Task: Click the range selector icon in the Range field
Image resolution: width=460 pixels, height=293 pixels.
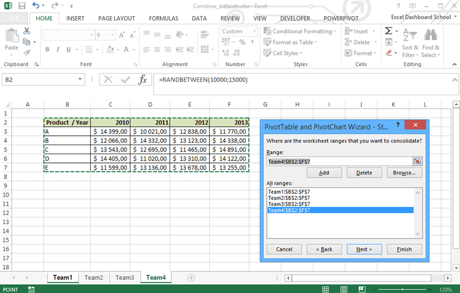Action: click(417, 161)
